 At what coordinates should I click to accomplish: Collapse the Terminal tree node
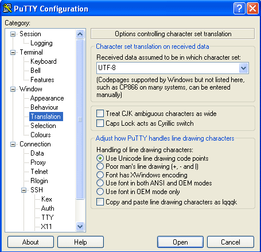pyautogui.click(x=13, y=52)
